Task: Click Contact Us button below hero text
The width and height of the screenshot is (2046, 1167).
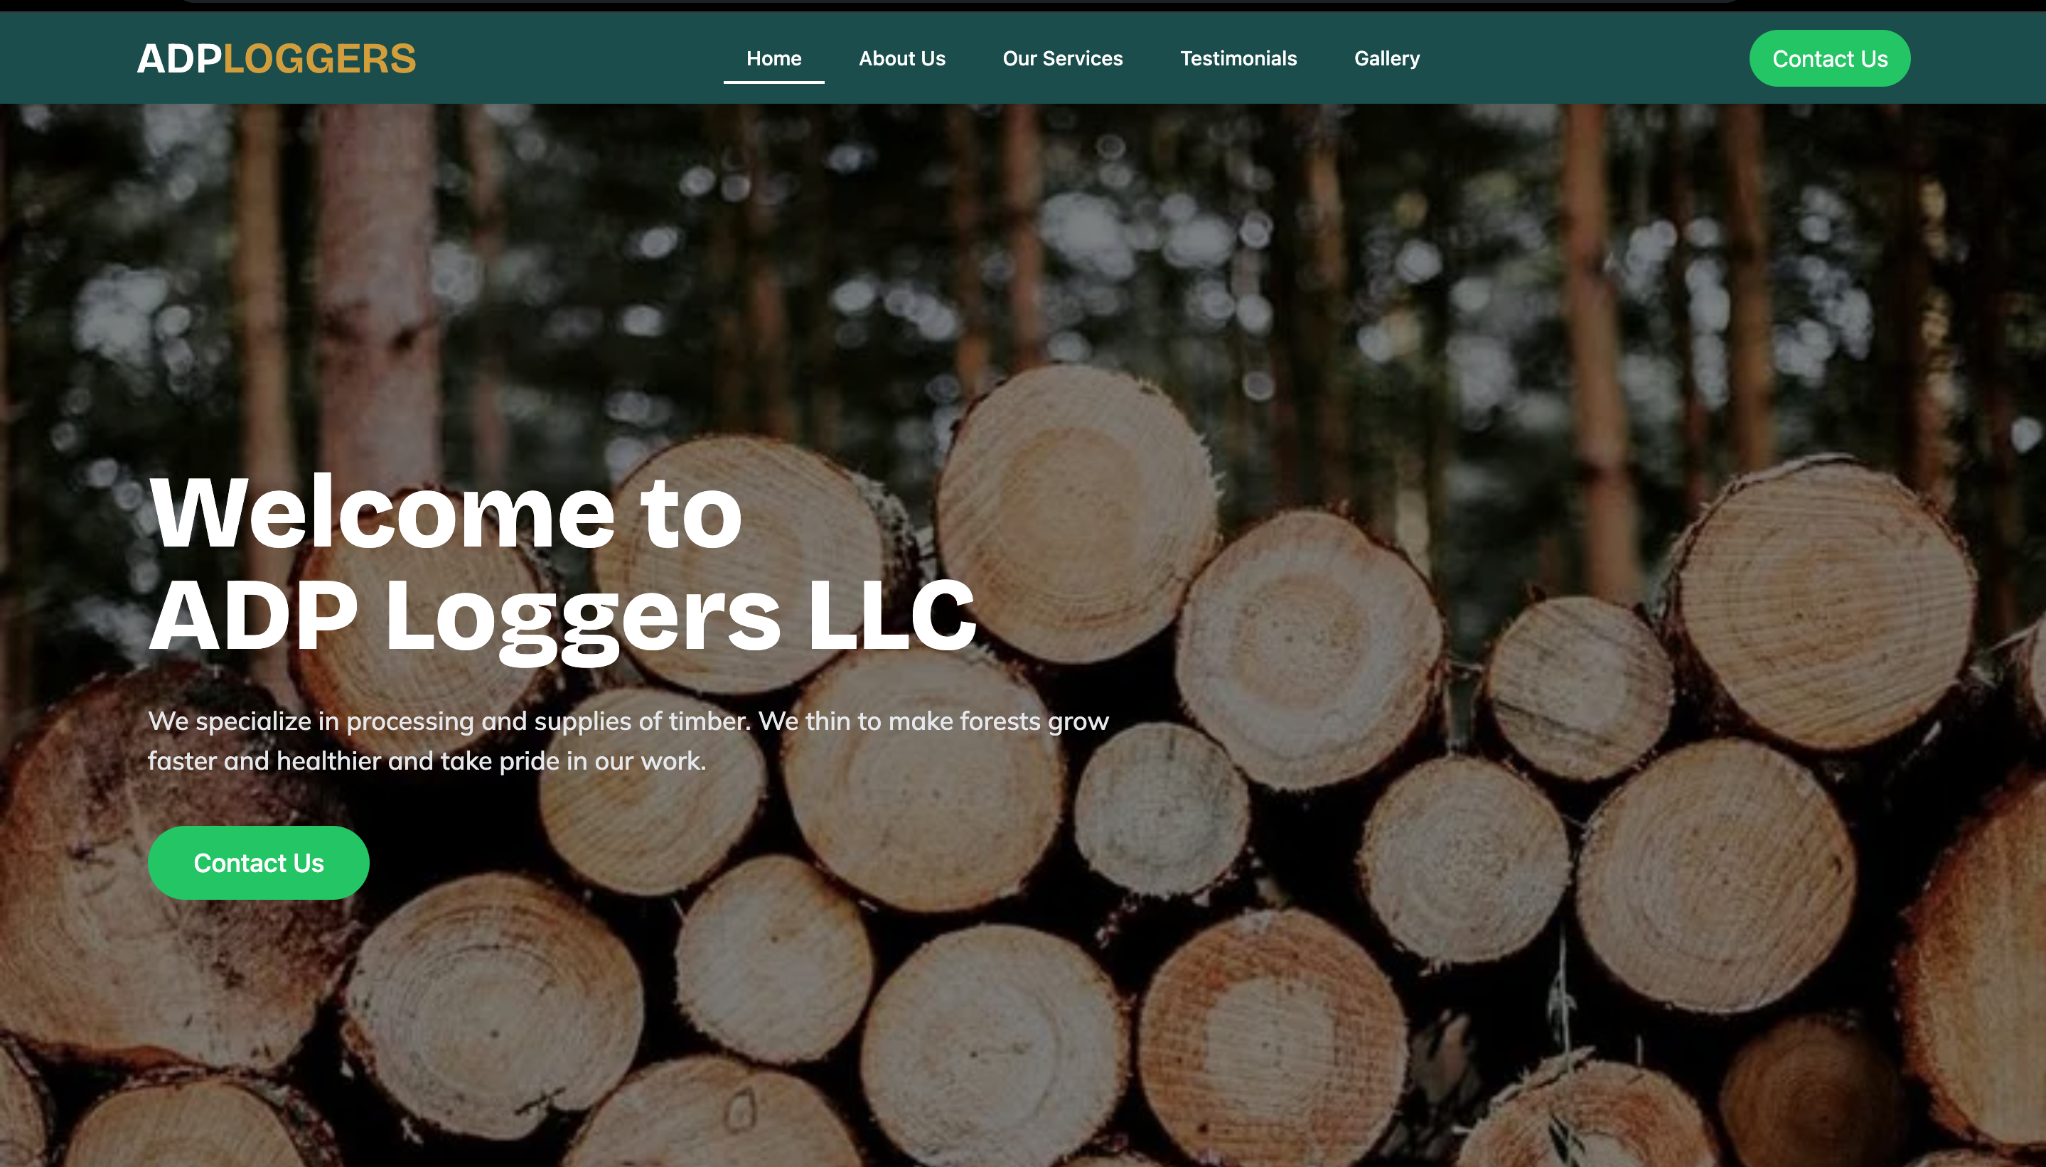Action: 258,862
